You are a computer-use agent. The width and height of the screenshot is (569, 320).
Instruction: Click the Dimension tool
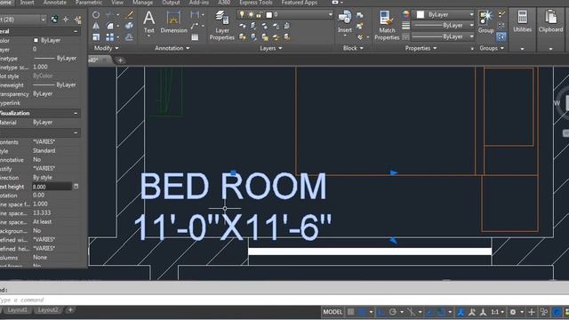tap(173, 22)
